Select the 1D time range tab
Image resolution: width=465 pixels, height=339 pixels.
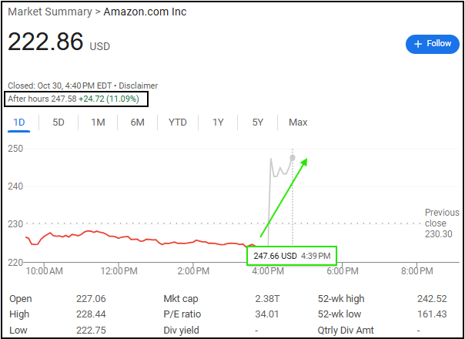(x=19, y=122)
